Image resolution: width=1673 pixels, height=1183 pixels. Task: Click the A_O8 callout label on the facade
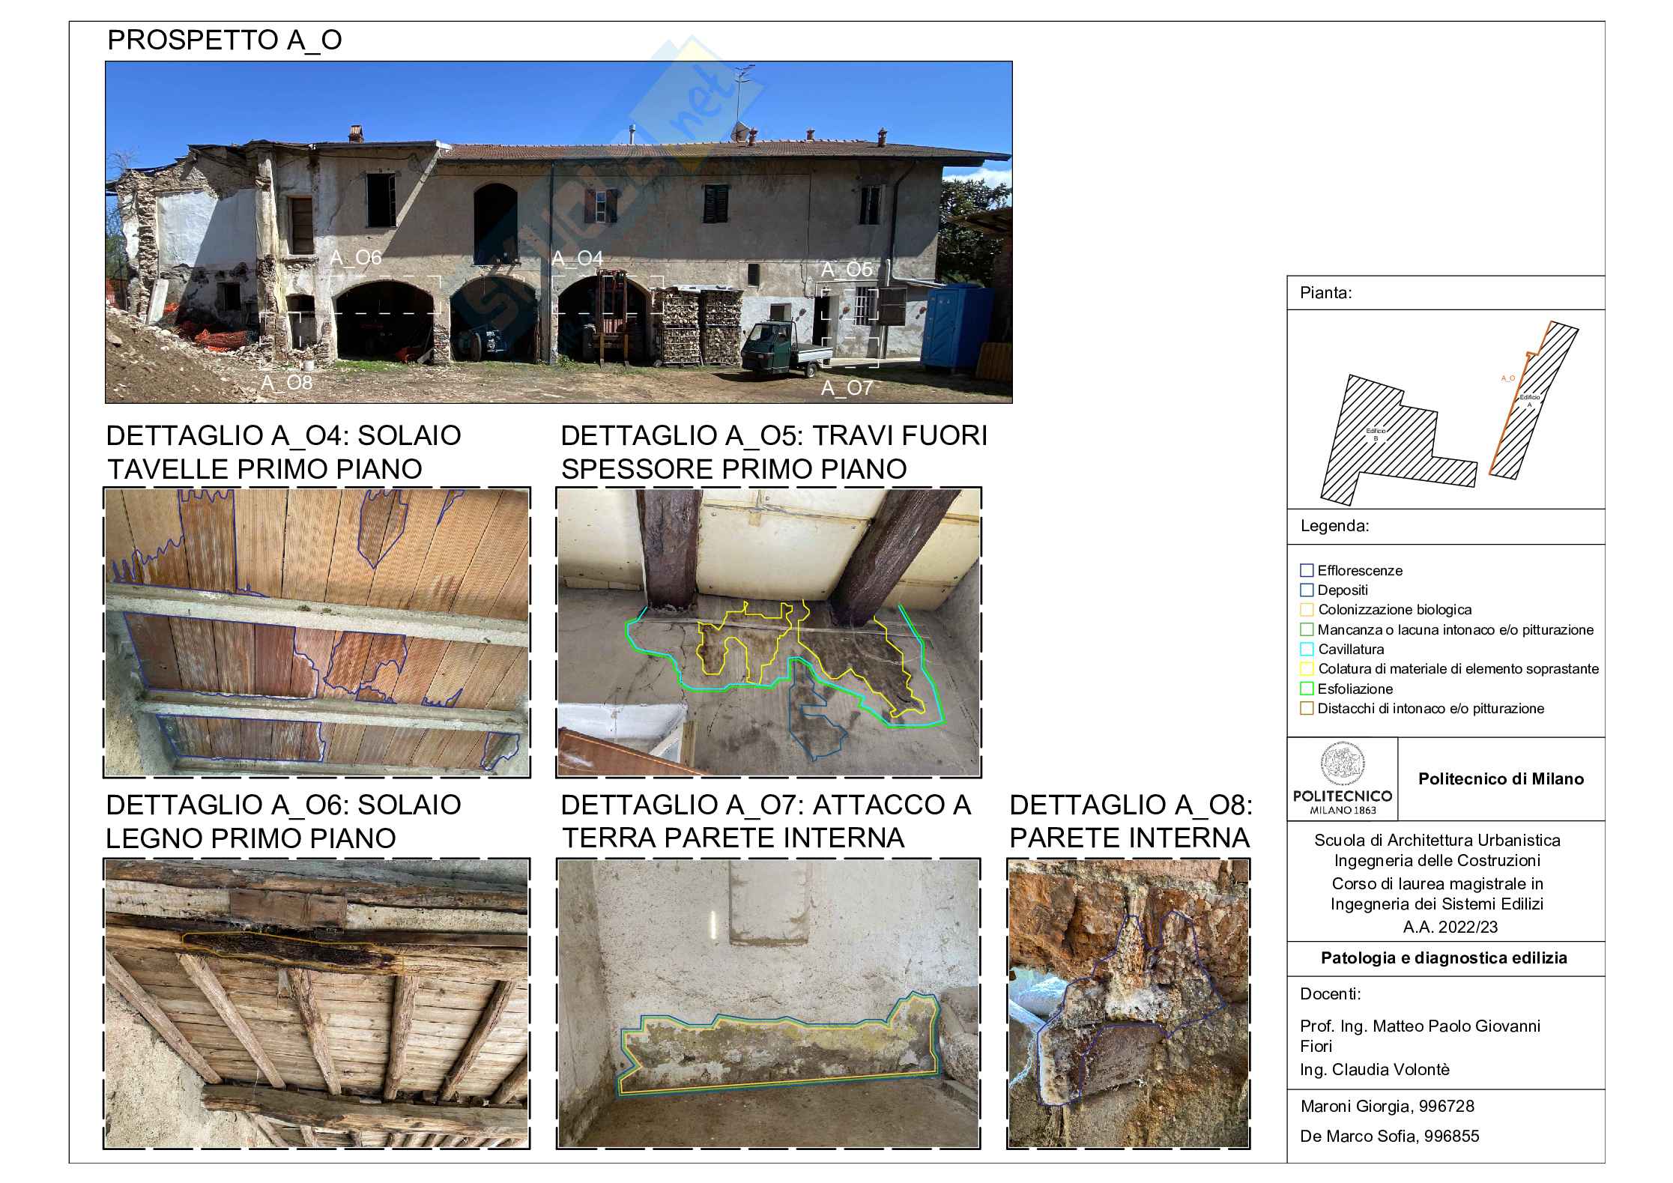286,383
